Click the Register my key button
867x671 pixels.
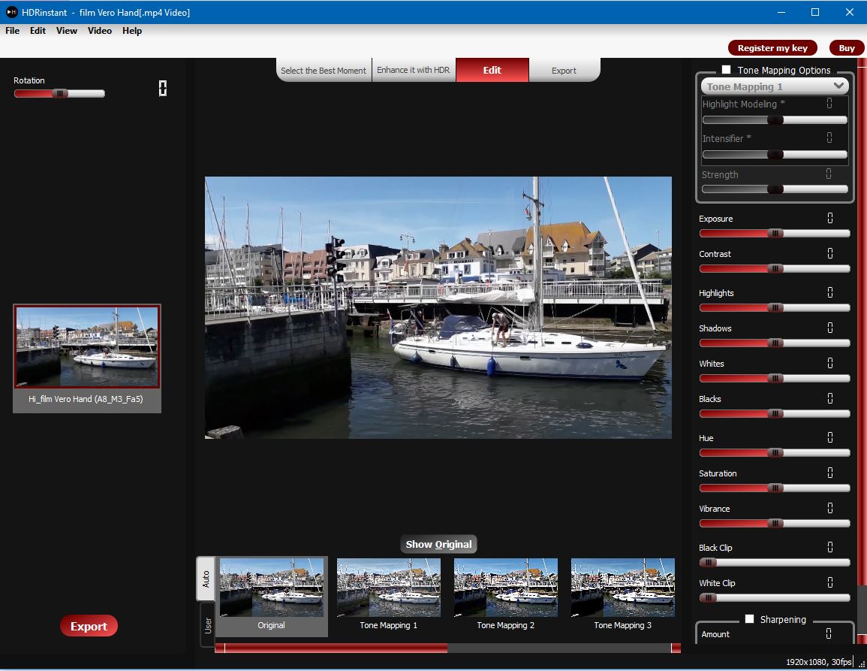click(x=772, y=48)
